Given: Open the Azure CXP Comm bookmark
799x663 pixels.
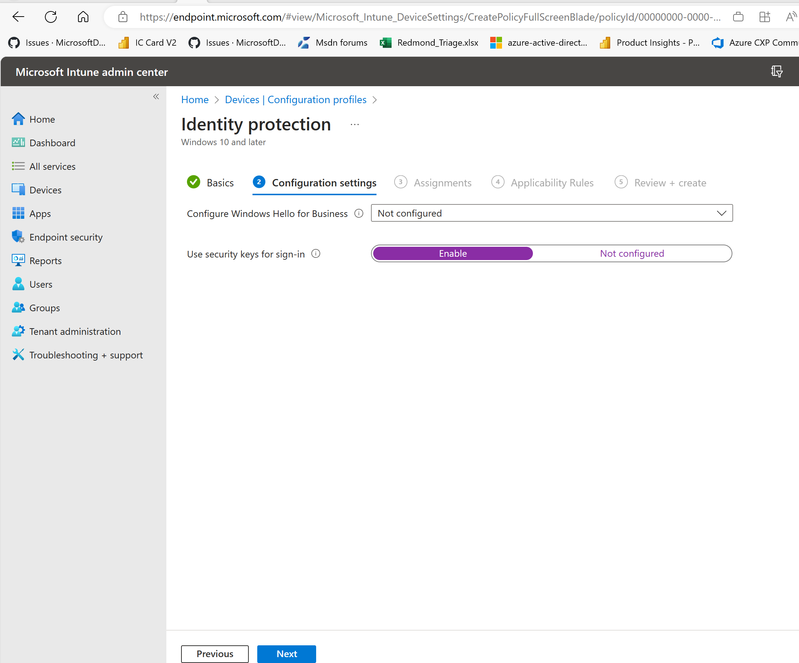Looking at the screenshot, I should [x=755, y=43].
